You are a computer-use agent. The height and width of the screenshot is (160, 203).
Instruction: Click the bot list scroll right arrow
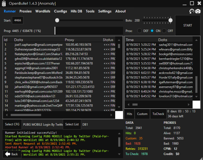pyautogui.click(x=111, y=115)
